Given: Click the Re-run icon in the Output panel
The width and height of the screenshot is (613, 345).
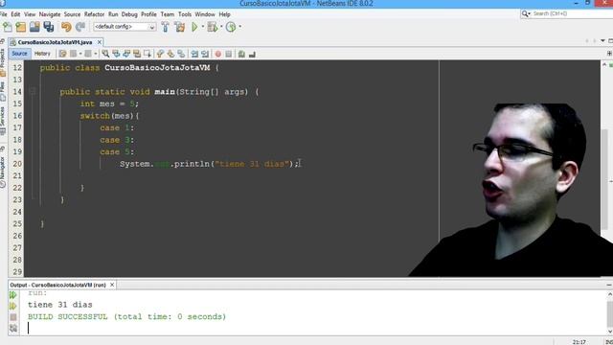Looking at the screenshot, I should (13, 295).
